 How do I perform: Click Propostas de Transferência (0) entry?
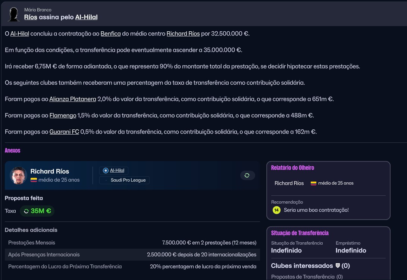307,277
